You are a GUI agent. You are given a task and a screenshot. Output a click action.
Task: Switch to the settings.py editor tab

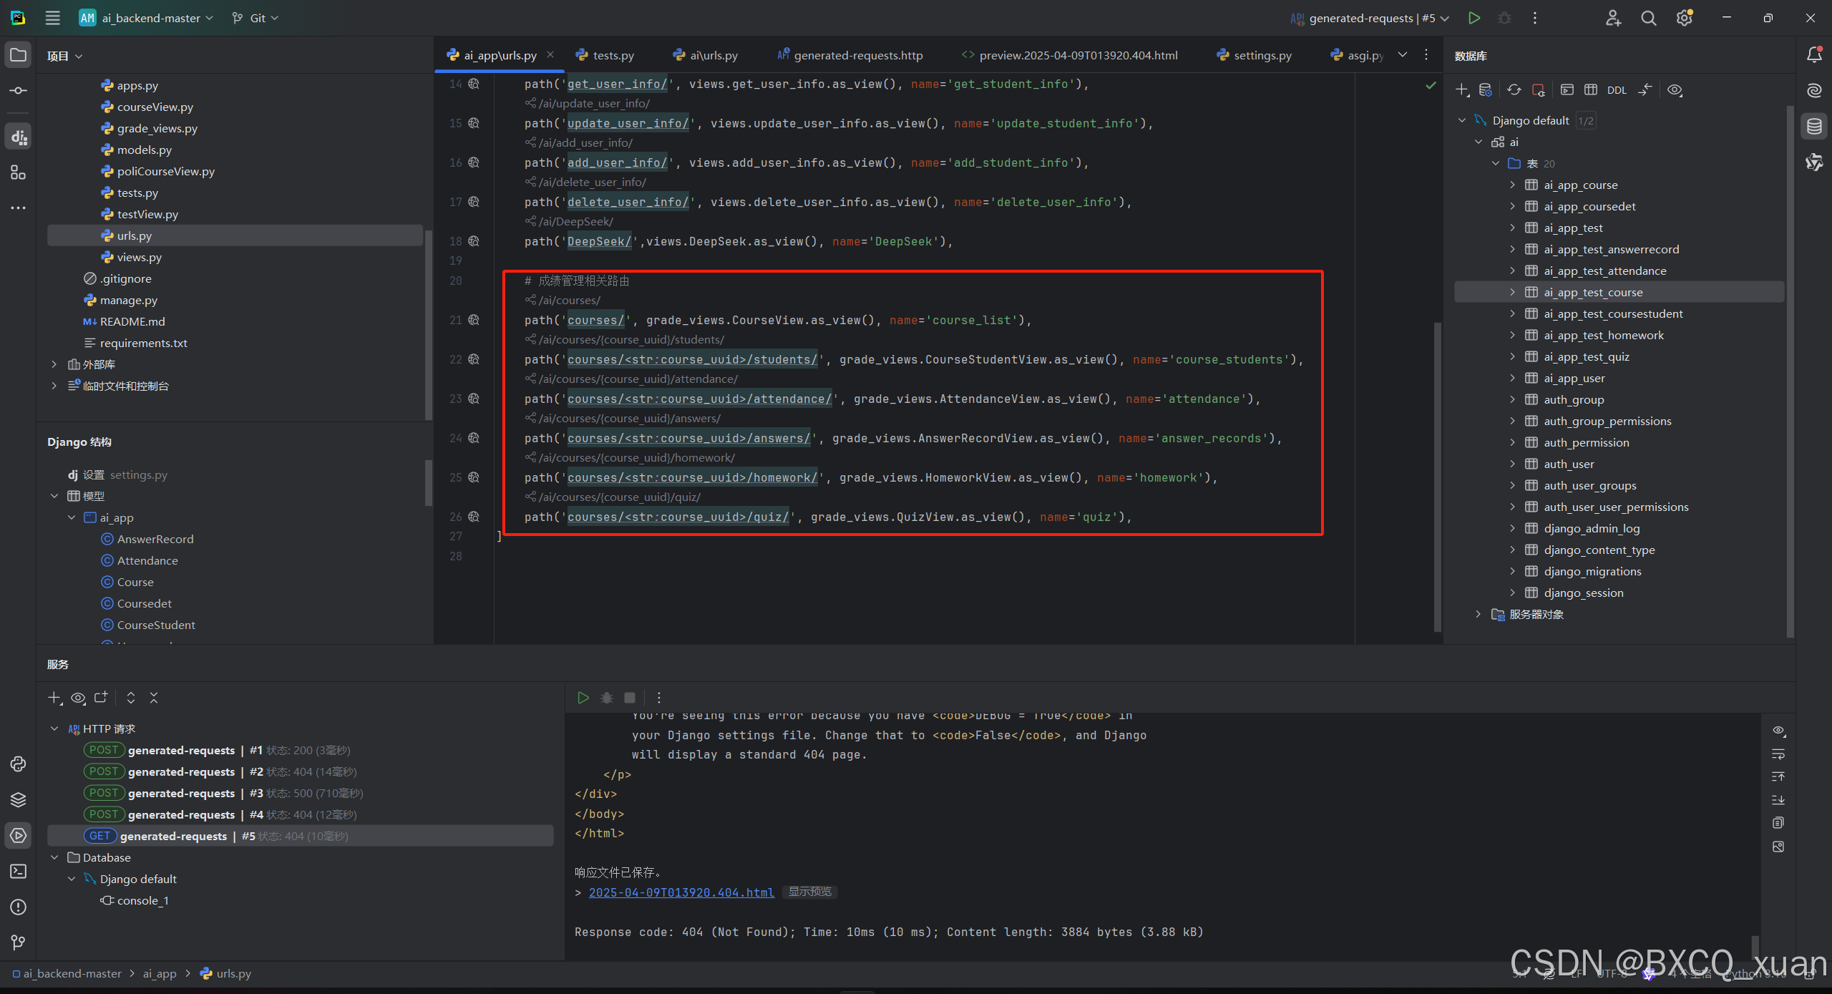pyautogui.click(x=1262, y=55)
